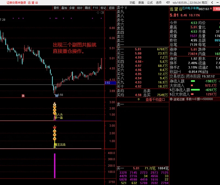The height and width of the screenshot is (185, 220).
Task: Open the 公式 menu
Action: coord(150,2)
